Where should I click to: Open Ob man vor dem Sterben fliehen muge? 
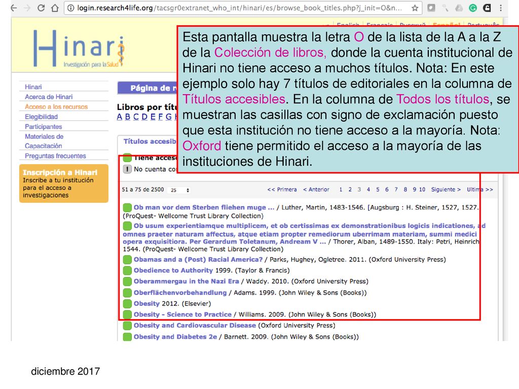(x=204, y=207)
